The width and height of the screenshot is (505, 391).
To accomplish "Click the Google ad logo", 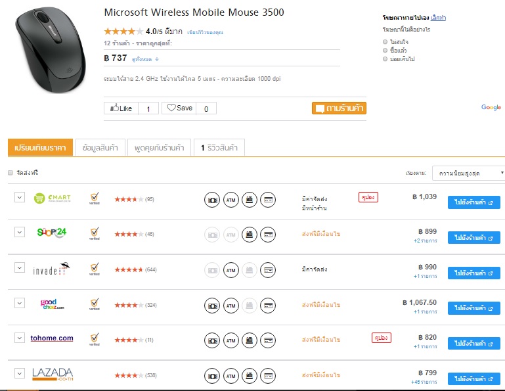I will [491, 107].
